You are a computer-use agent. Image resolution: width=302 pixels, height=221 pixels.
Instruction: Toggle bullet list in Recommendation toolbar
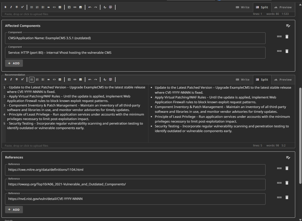click(32, 80)
